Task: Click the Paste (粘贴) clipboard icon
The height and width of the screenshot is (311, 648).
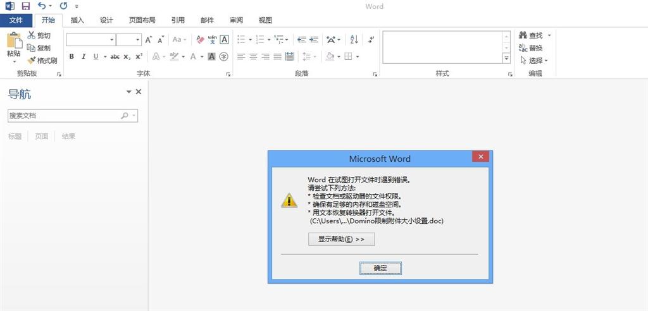Action: point(14,40)
